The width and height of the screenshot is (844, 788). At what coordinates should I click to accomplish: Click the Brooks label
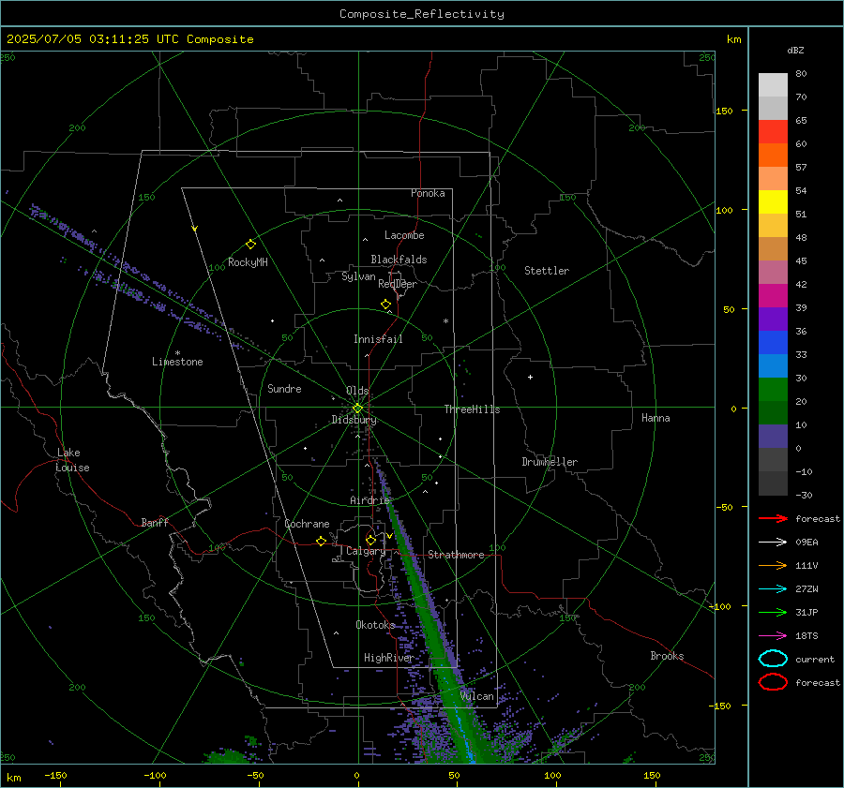pyautogui.click(x=667, y=656)
